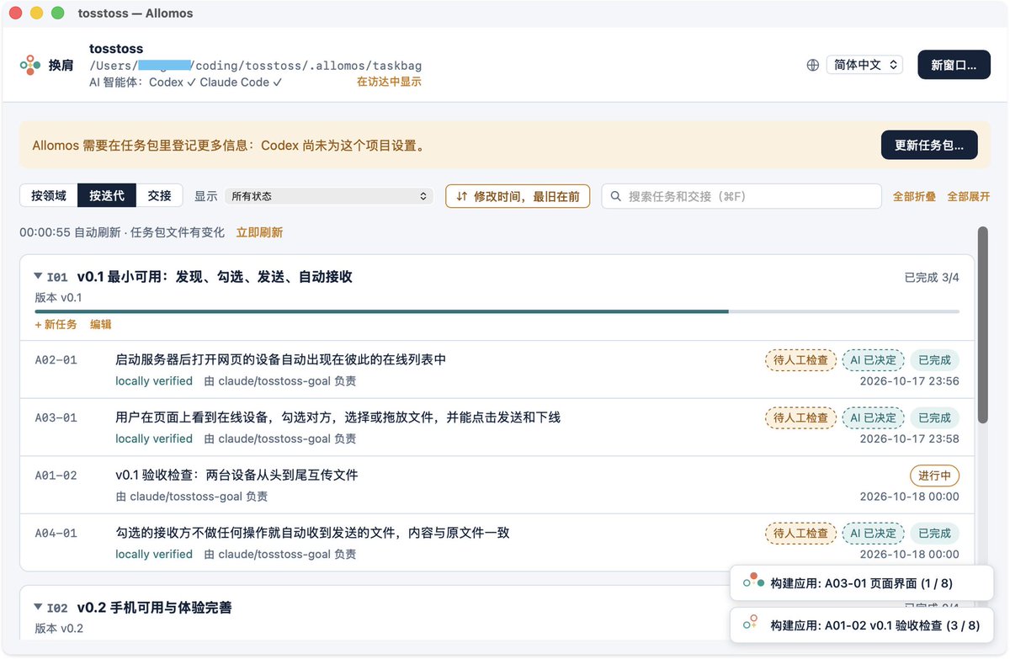
Task: Click the sort arrows icon on sort button
Action: 461,196
